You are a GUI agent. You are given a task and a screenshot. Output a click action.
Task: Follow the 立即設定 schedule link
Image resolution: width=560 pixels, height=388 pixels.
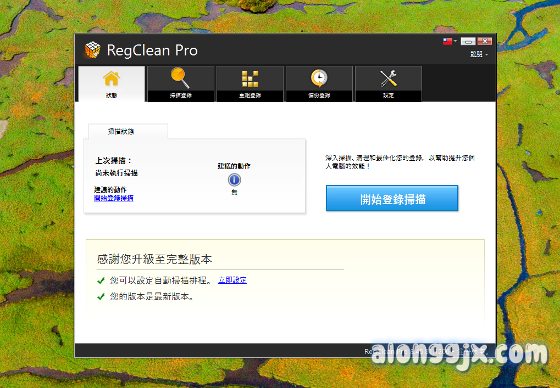tap(232, 280)
